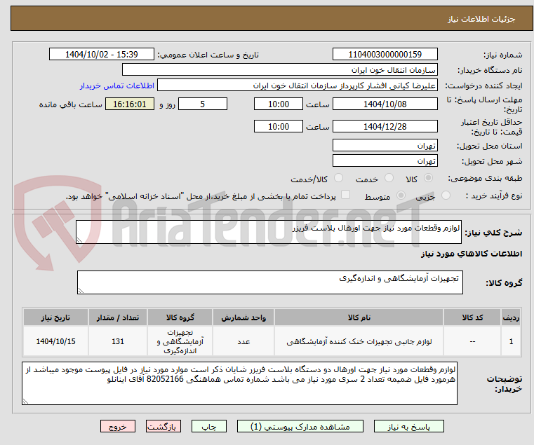Click the general need description text box
The image size is (534, 445).
[x=268, y=232]
